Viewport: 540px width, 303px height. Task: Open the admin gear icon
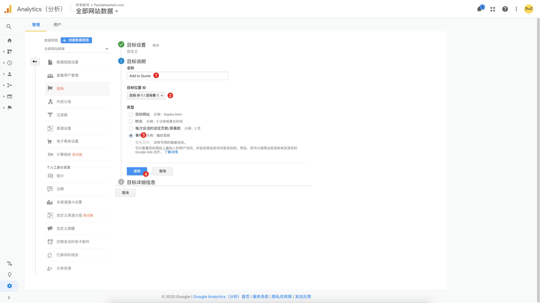(9, 286)
